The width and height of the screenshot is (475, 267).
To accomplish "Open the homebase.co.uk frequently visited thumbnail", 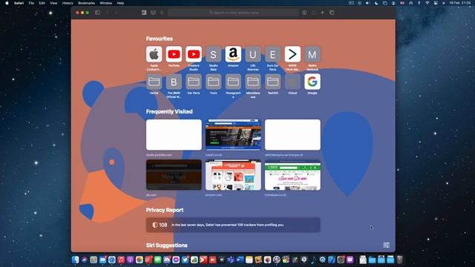I will pos(292,175).
